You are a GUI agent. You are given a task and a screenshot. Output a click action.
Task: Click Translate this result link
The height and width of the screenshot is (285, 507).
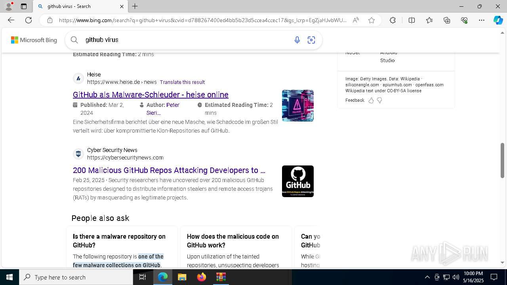click(182, 82)
